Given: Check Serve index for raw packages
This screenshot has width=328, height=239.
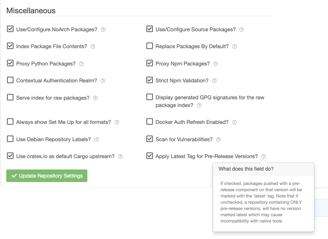Looking at the screenshot, I should 10,98.
